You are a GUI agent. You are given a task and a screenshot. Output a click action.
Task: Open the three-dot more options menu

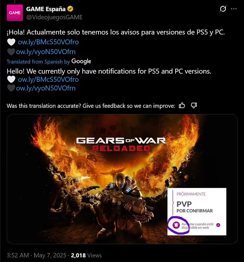click(234, 9)
